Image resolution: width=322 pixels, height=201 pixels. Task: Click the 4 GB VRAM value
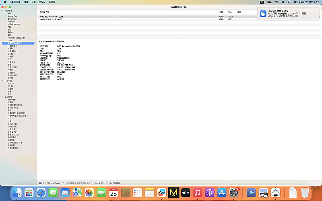click(59, 55)
